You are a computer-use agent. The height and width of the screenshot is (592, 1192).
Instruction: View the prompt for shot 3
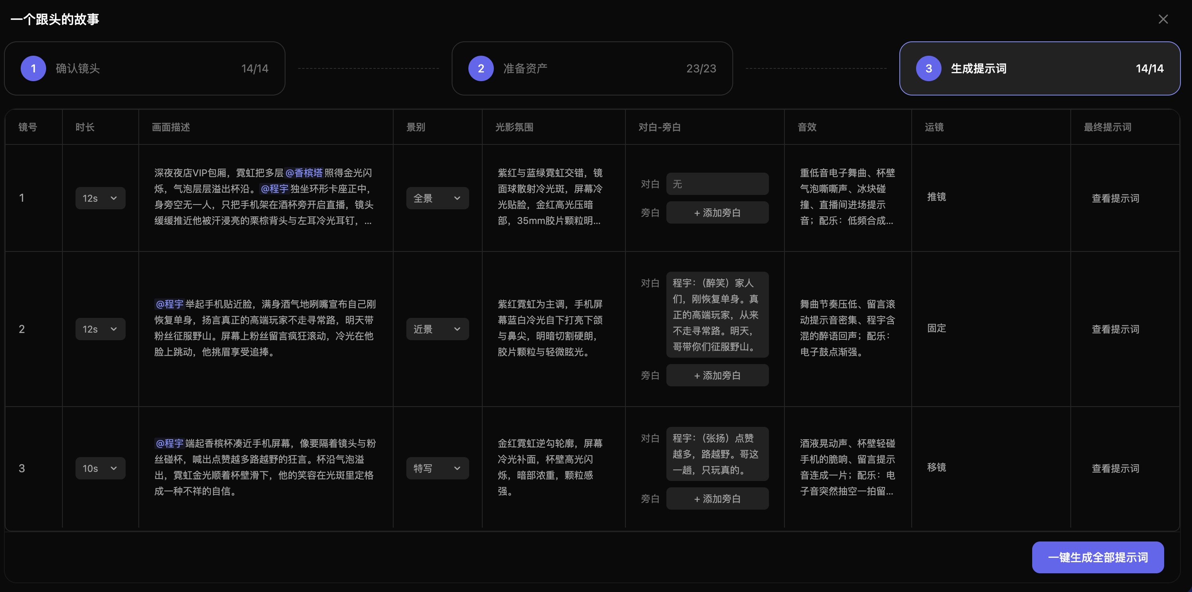coord(1115,468)
